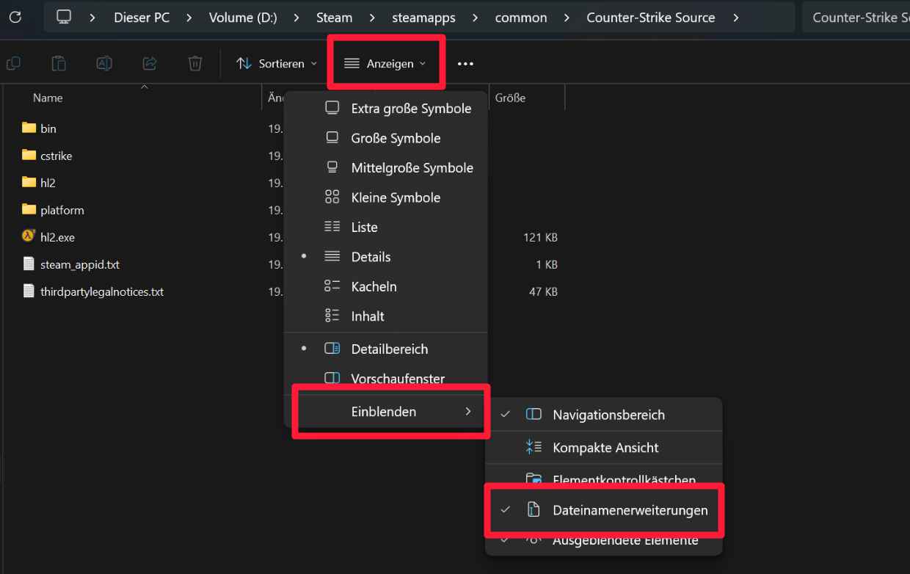Click the refresh icon in address bar
Screen dimensions: 910x574
[15, 17]
